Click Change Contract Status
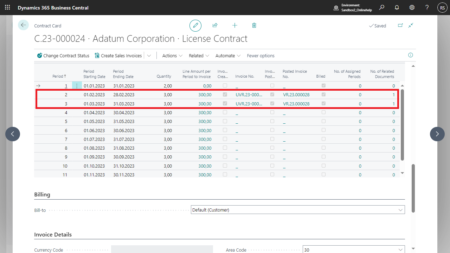Screen dimensions: 450x253 (63, 56)
